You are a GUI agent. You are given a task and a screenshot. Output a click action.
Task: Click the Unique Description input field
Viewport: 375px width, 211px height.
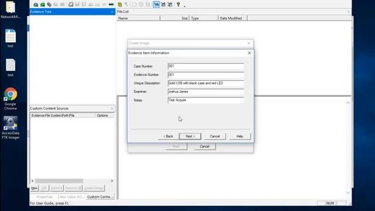206,83
